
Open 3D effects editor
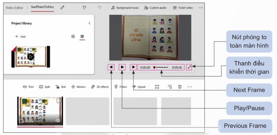pos(100,87)
